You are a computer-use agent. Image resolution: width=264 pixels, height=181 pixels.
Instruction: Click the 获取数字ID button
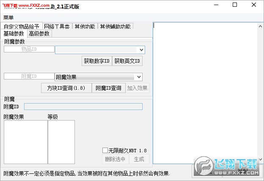pos(97,61)
